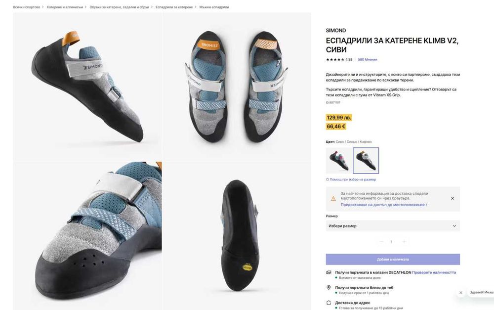The height and width of the screenshot is (310, 494).
Task: Click the store pickup icon
Action: point(329,272)
